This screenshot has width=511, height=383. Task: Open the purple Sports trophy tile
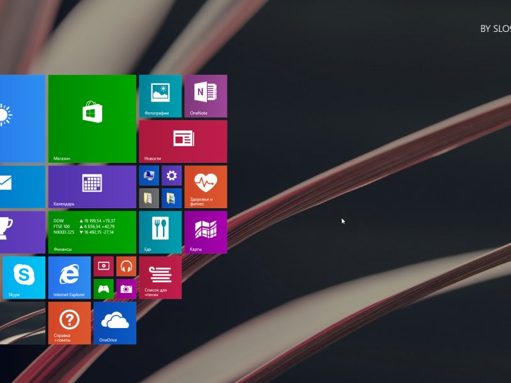(22, 232)
